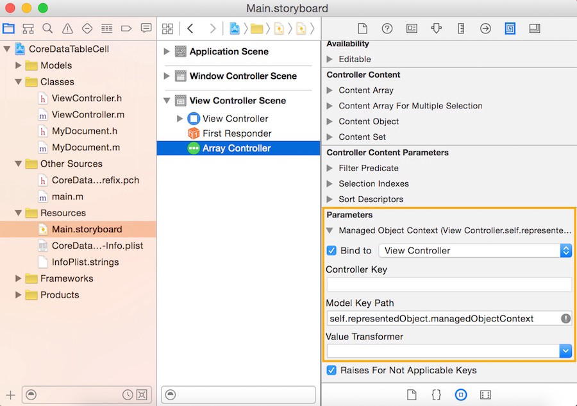Go back with the left chevron
The height and width of the screenshot is (406, 577).
[190, 28]
